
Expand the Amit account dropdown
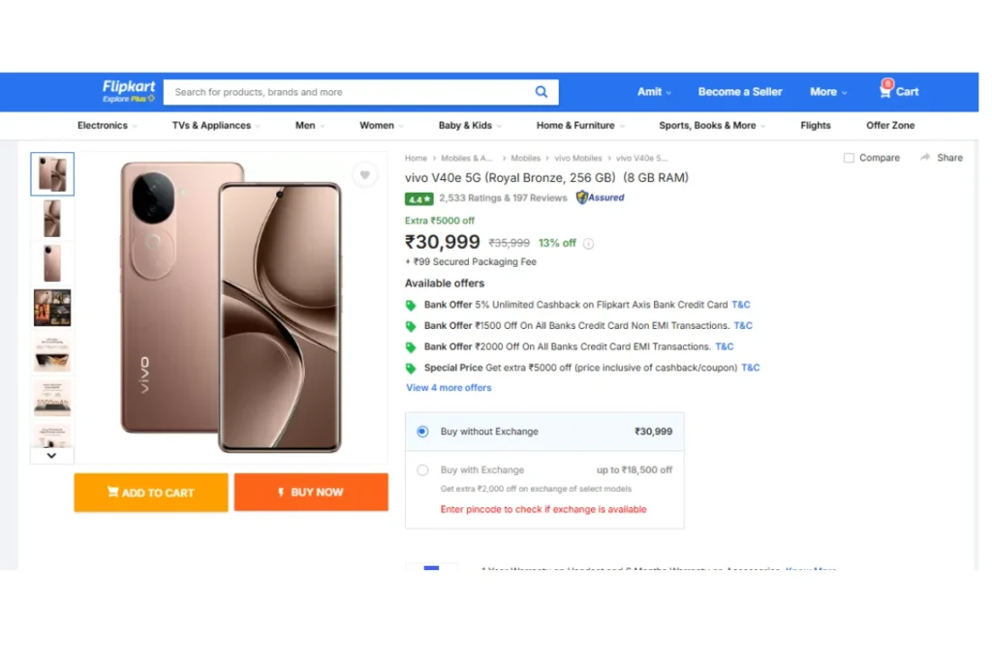[654, 92]
